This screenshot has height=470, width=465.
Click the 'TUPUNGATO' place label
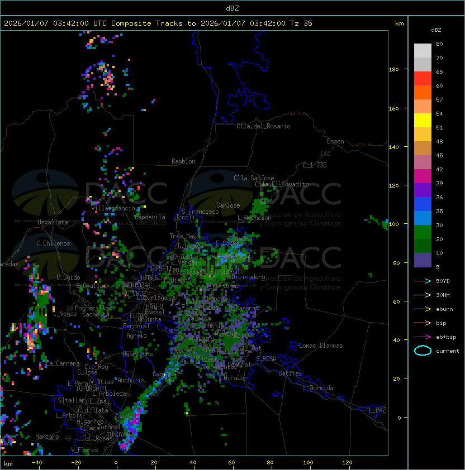91,389
